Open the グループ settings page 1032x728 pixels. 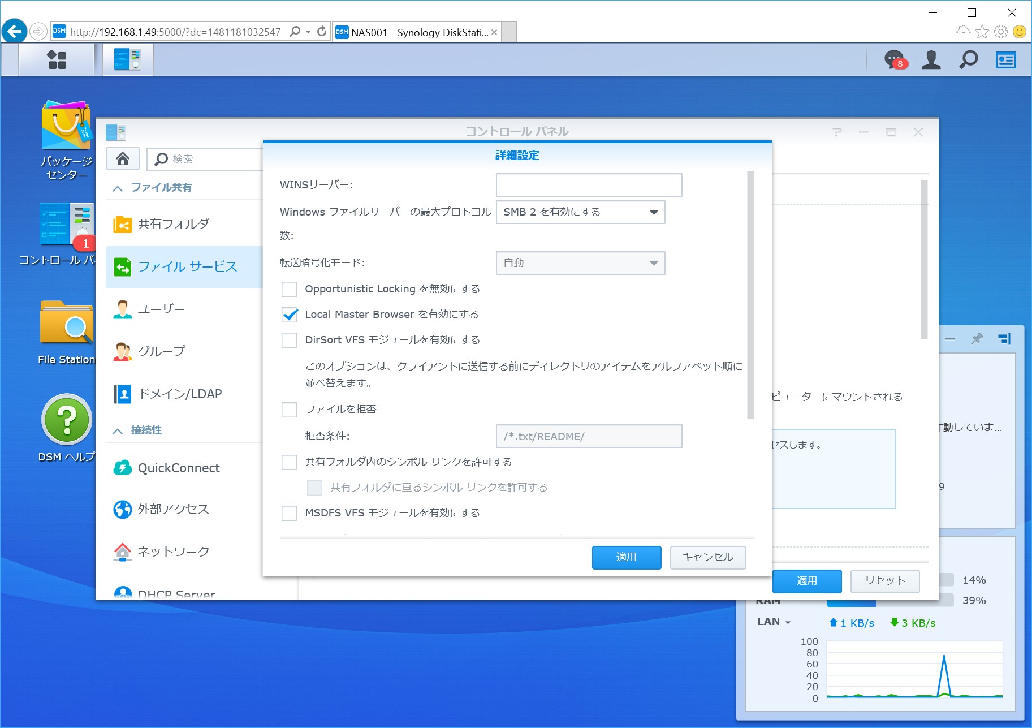click(161, 351)
